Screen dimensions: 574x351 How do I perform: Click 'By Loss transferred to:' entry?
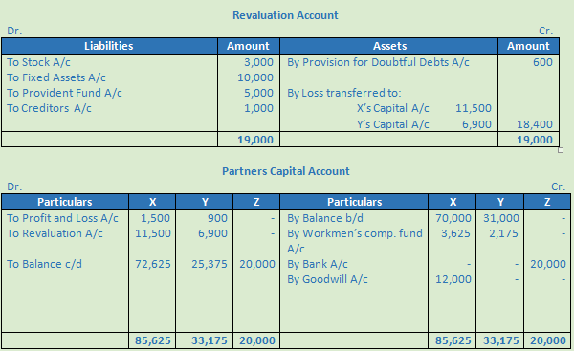[x=344, y=93]
